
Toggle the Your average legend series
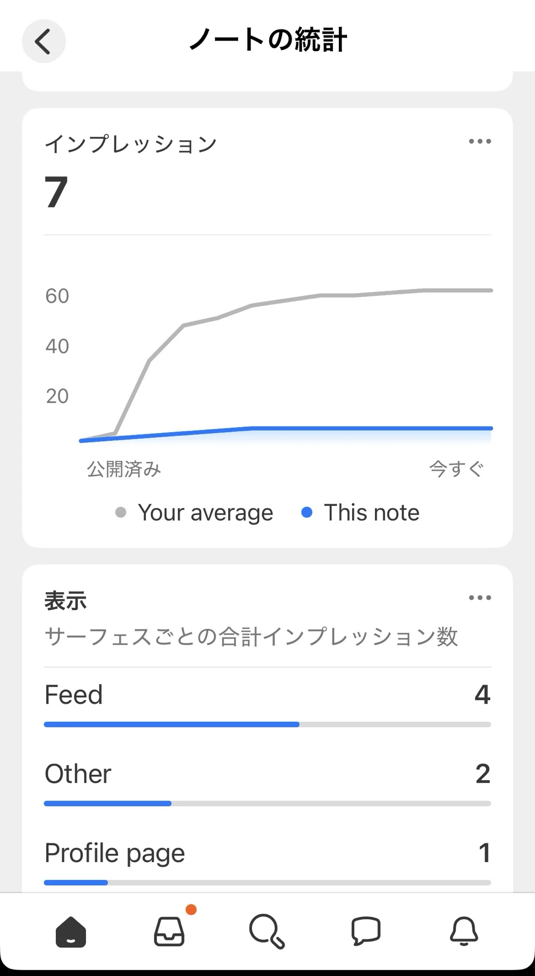[194, 512]
